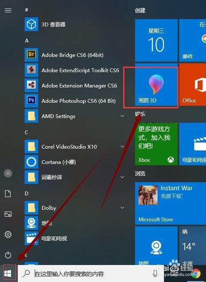Open Cortana via its circle icon
The width and height of the screenshot is (206, 282).
(x=31, y=162)
